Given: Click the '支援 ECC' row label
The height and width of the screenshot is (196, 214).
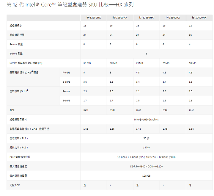Looking at the screenshot, I should (15, 185).
